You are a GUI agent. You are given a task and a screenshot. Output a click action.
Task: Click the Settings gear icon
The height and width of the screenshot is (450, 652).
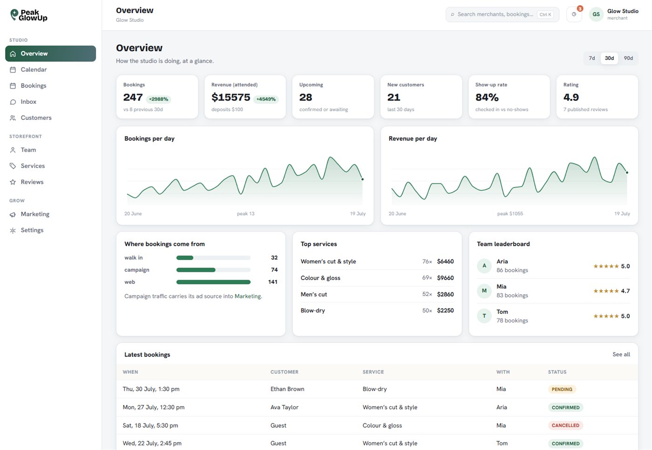[13, 230]
